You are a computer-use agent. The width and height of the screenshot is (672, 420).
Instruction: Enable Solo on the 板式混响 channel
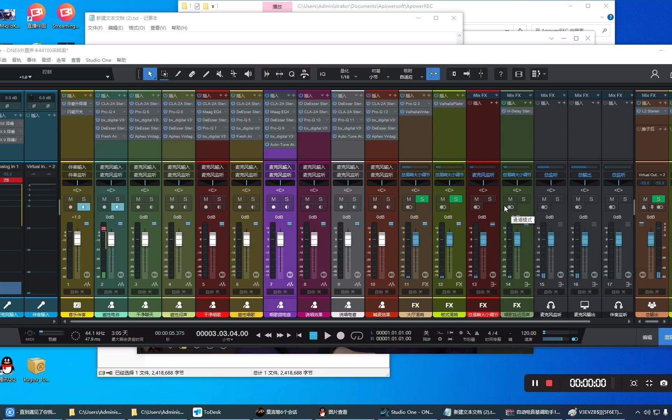coord(455,199)
